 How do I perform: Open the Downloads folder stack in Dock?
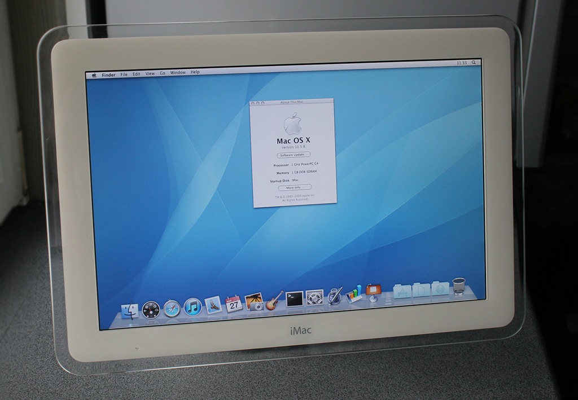(440, 288)
